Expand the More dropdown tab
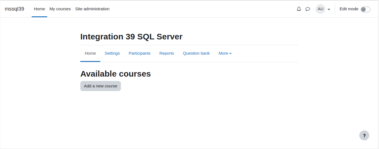This screenshot has width=379, height=149. coord(225,53)
